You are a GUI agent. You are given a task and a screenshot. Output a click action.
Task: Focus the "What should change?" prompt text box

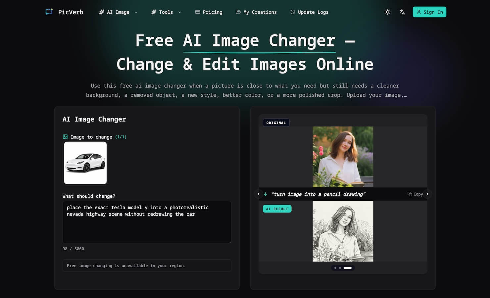click(147, 222)
